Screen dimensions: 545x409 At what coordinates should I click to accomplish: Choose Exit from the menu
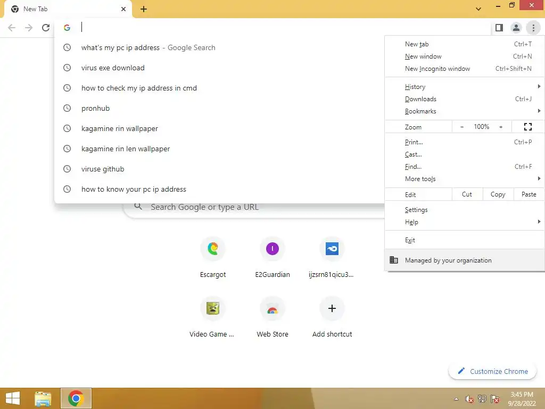point(464,240)
